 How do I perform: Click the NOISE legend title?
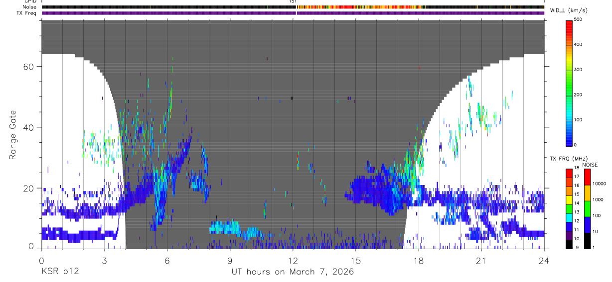590,165
